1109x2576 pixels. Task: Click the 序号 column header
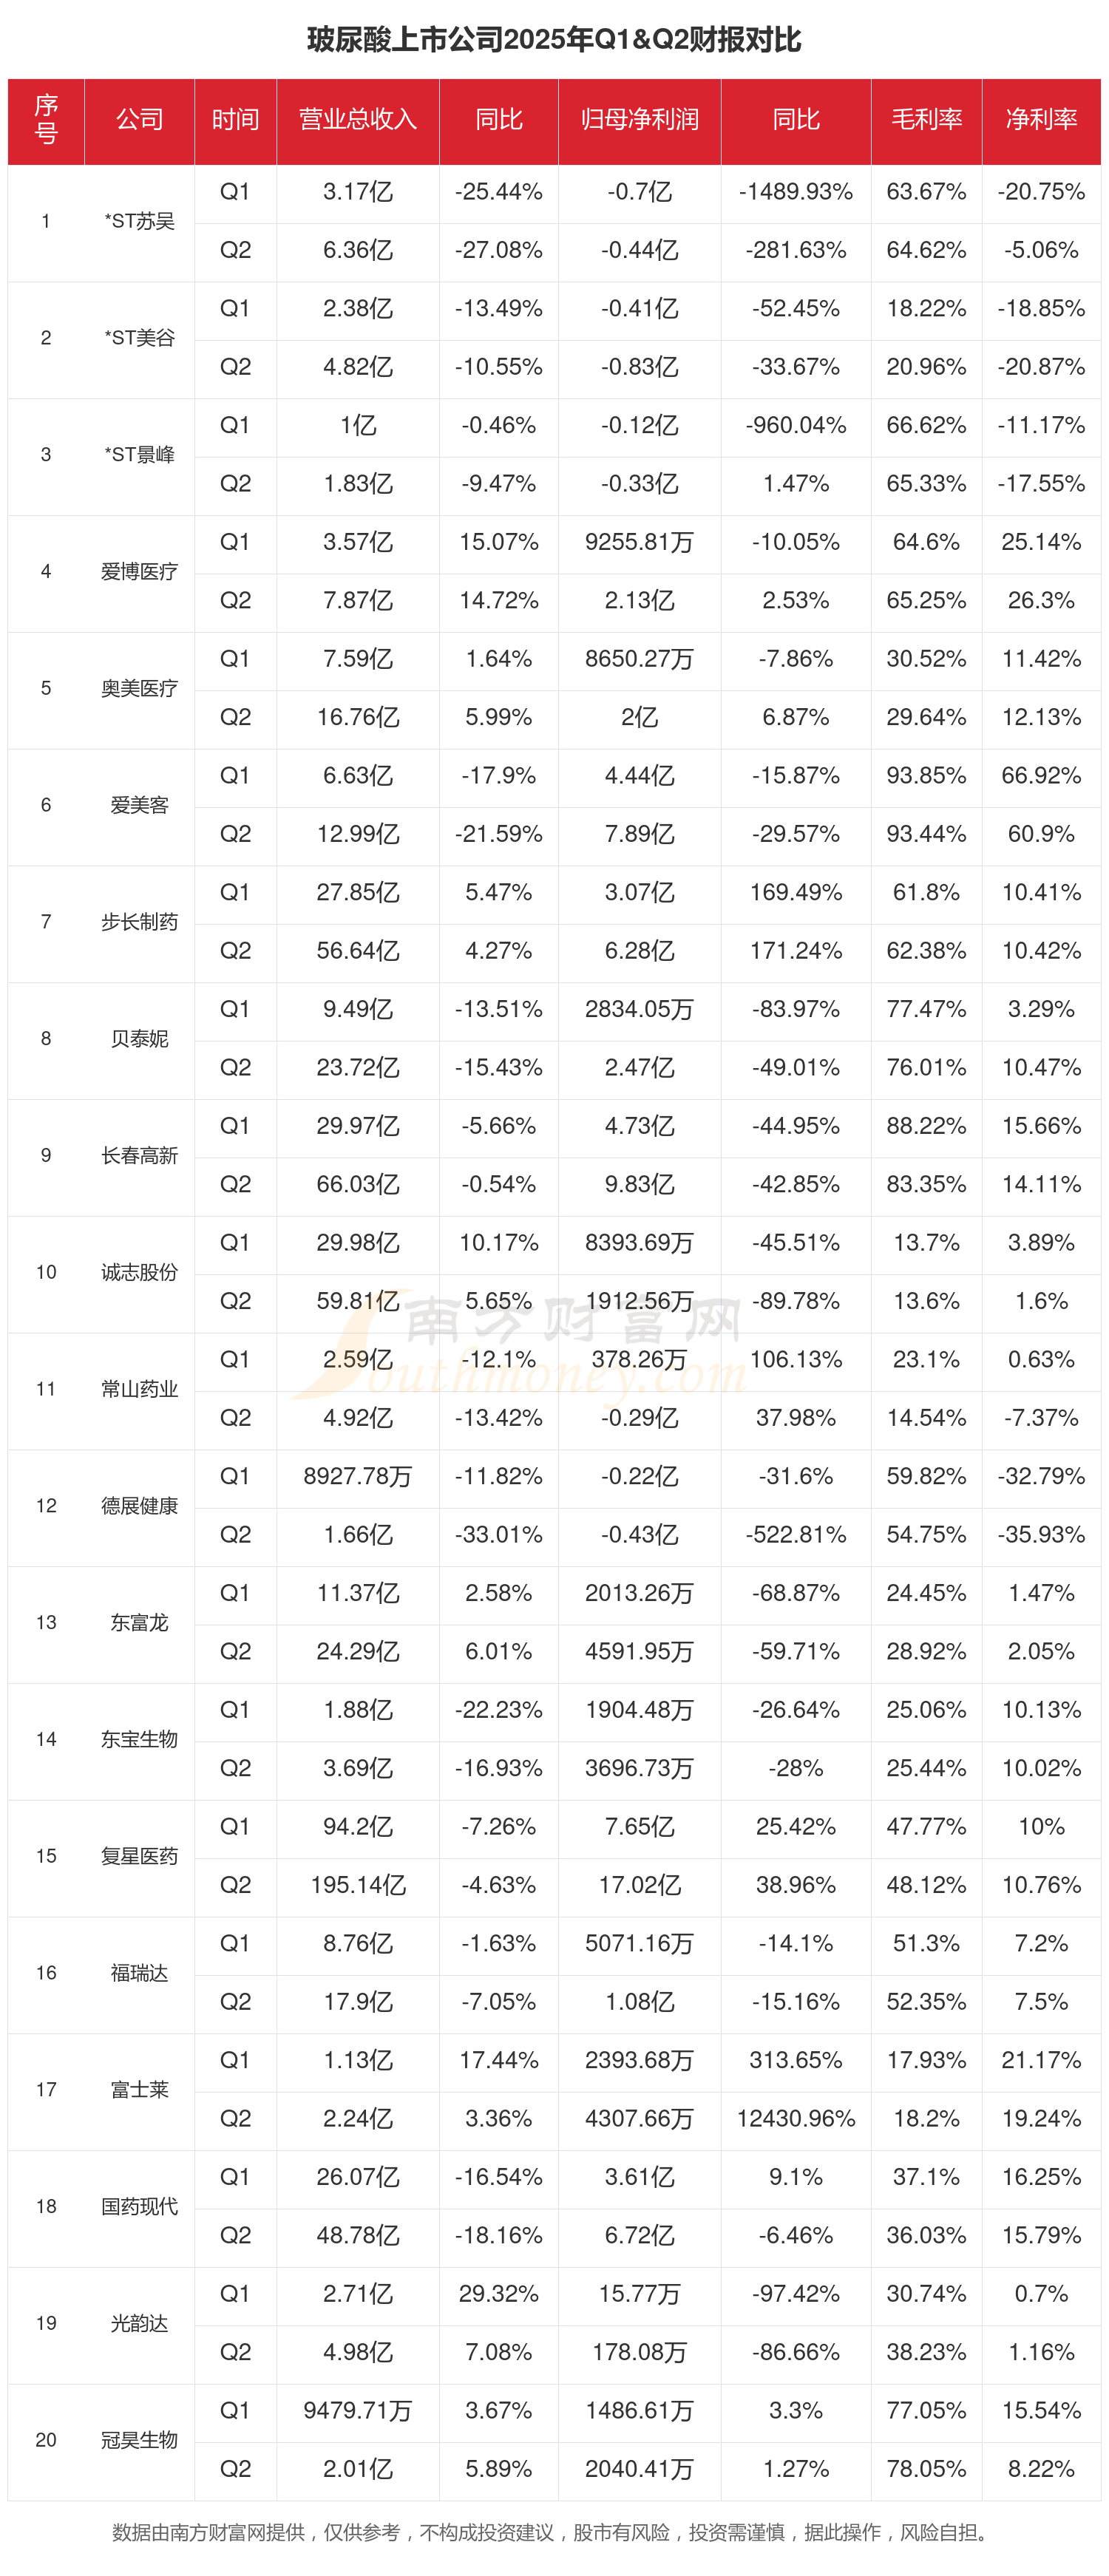click(46, 120)
